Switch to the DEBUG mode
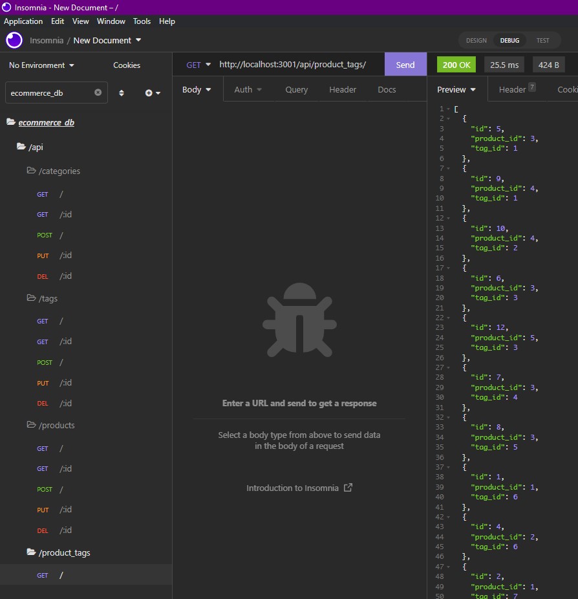This screenshot has width=578, height=599. click(509, 41)
